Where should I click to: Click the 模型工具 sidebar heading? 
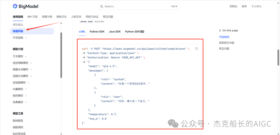tap(18, 114)
